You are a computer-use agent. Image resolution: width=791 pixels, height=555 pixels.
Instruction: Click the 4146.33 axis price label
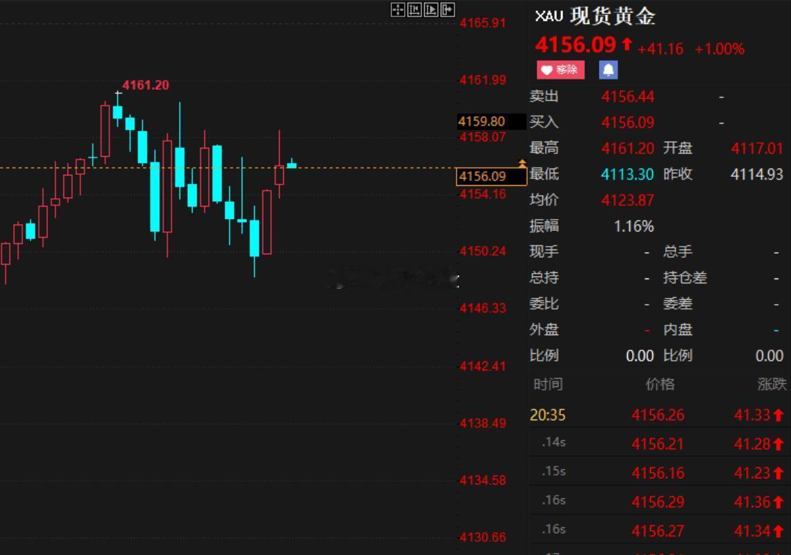[x=482, y=308]
